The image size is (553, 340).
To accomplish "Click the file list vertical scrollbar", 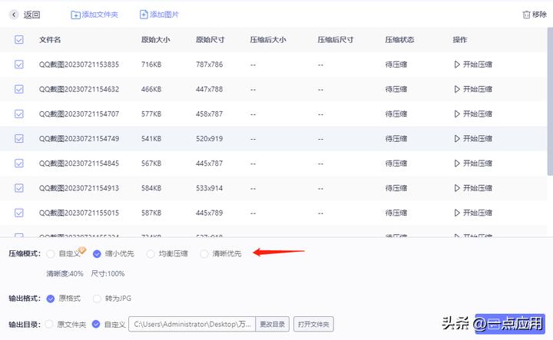I will pyautogui.click(x=550, y=101).
